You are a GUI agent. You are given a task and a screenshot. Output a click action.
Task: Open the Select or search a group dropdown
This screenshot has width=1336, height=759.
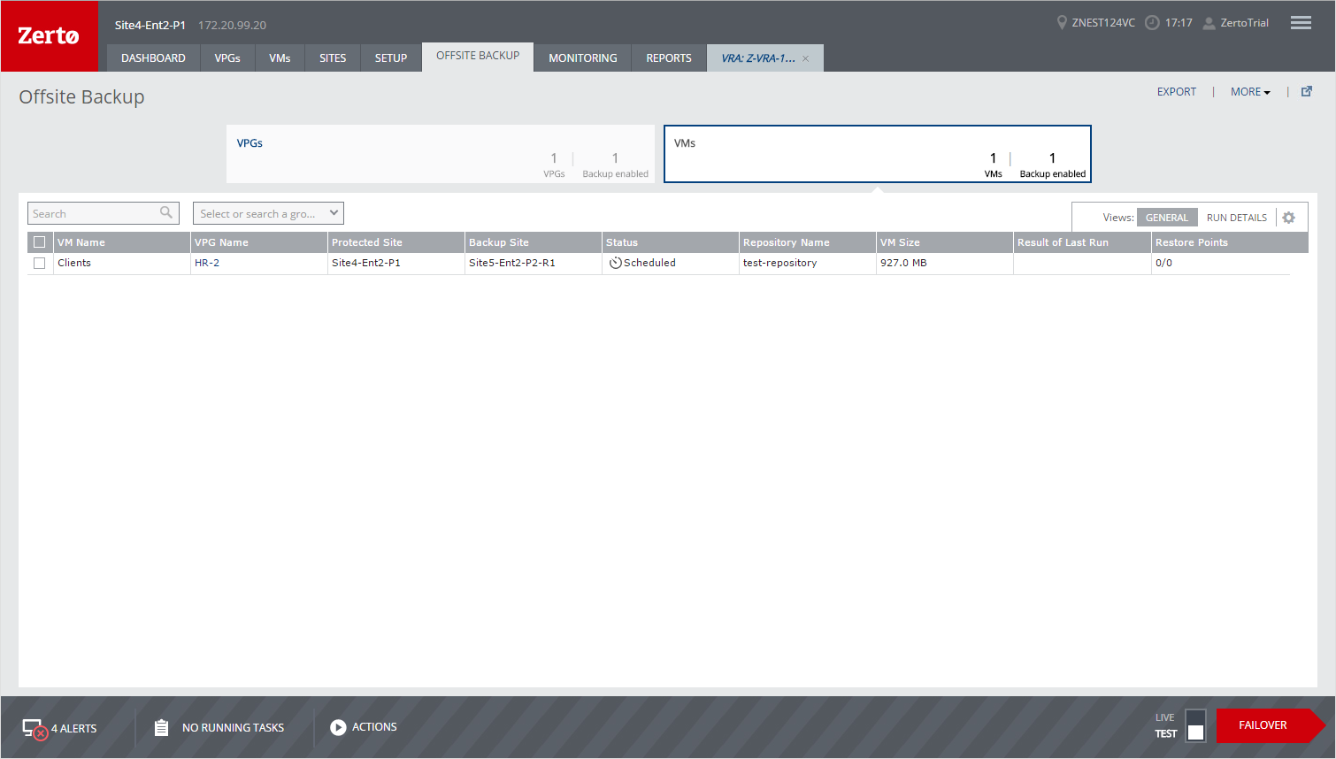[x=268, y=213]
